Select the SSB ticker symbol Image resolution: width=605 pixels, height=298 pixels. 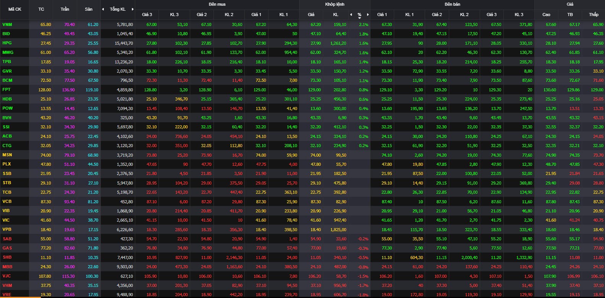click(7, 173)
